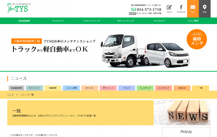Select the ステッカー news category tab
The image size is (217, 137).
coord(90,88)
